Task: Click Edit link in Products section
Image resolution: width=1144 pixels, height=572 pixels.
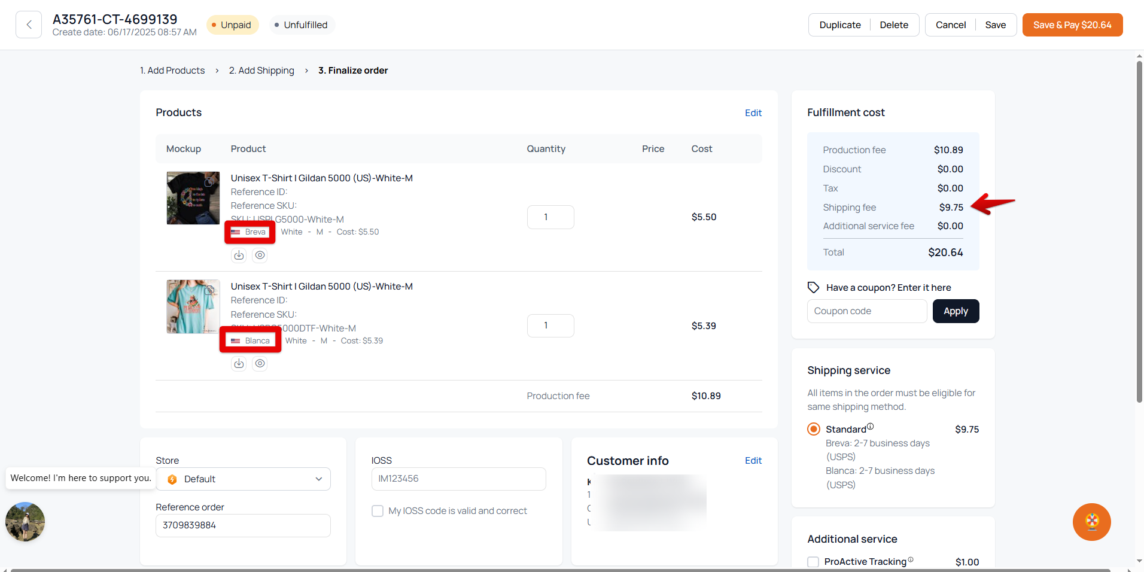Action: [753, 113]
